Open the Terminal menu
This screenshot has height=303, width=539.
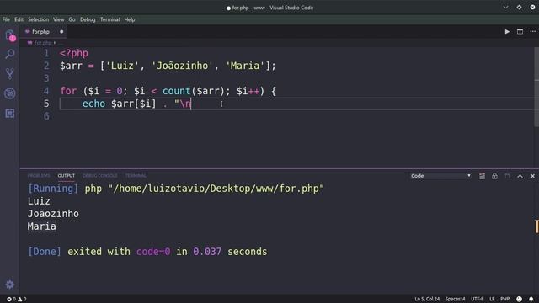110,19
